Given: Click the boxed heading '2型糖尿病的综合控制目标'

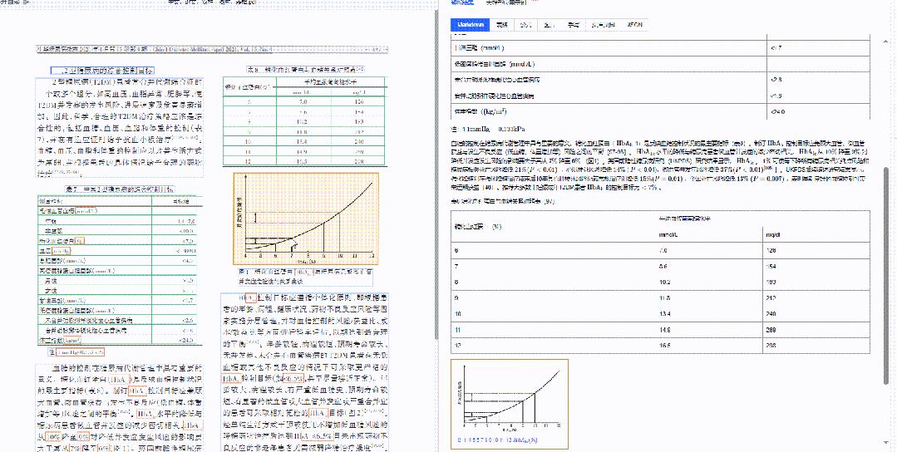Looking at the screenshot, I should (x=101, y=71).
